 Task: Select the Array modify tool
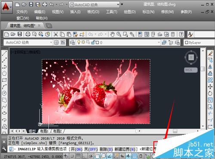210,80
